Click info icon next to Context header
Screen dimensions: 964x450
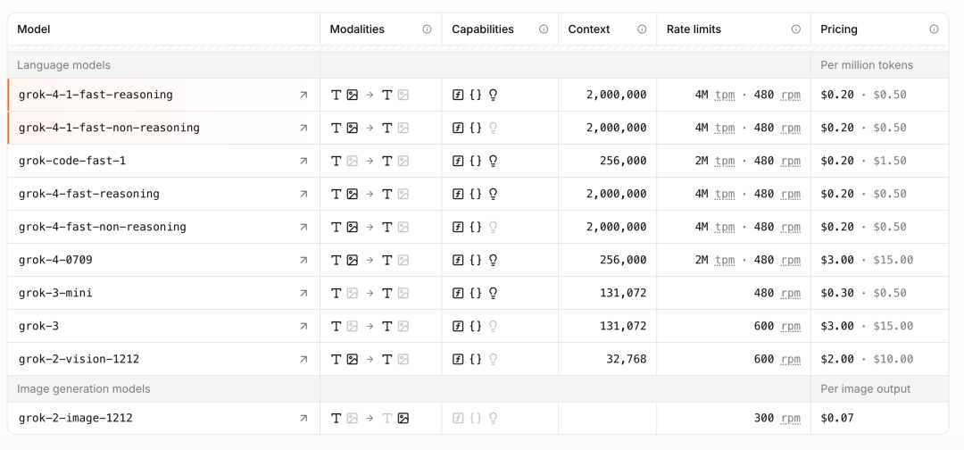click(642, 29)
